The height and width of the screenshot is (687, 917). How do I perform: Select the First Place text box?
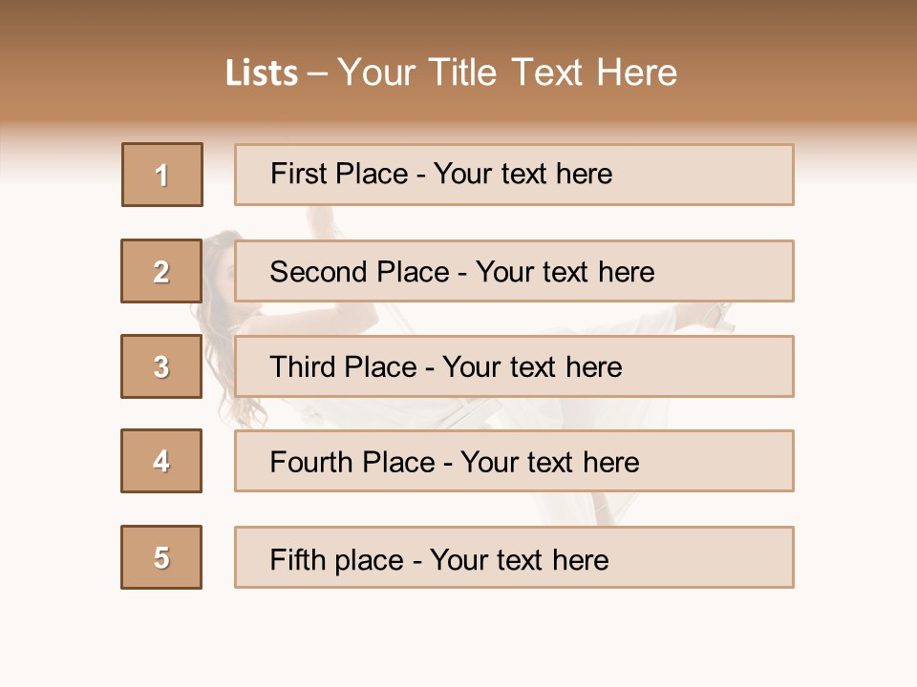pyautogui.click(x=514, y=175)
